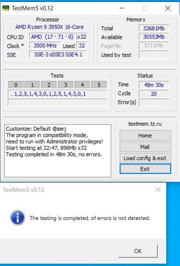The width and height of the screenshot is (180, 266).
Task: Click the empty Used by test field
Action: [x=154, y=54]
